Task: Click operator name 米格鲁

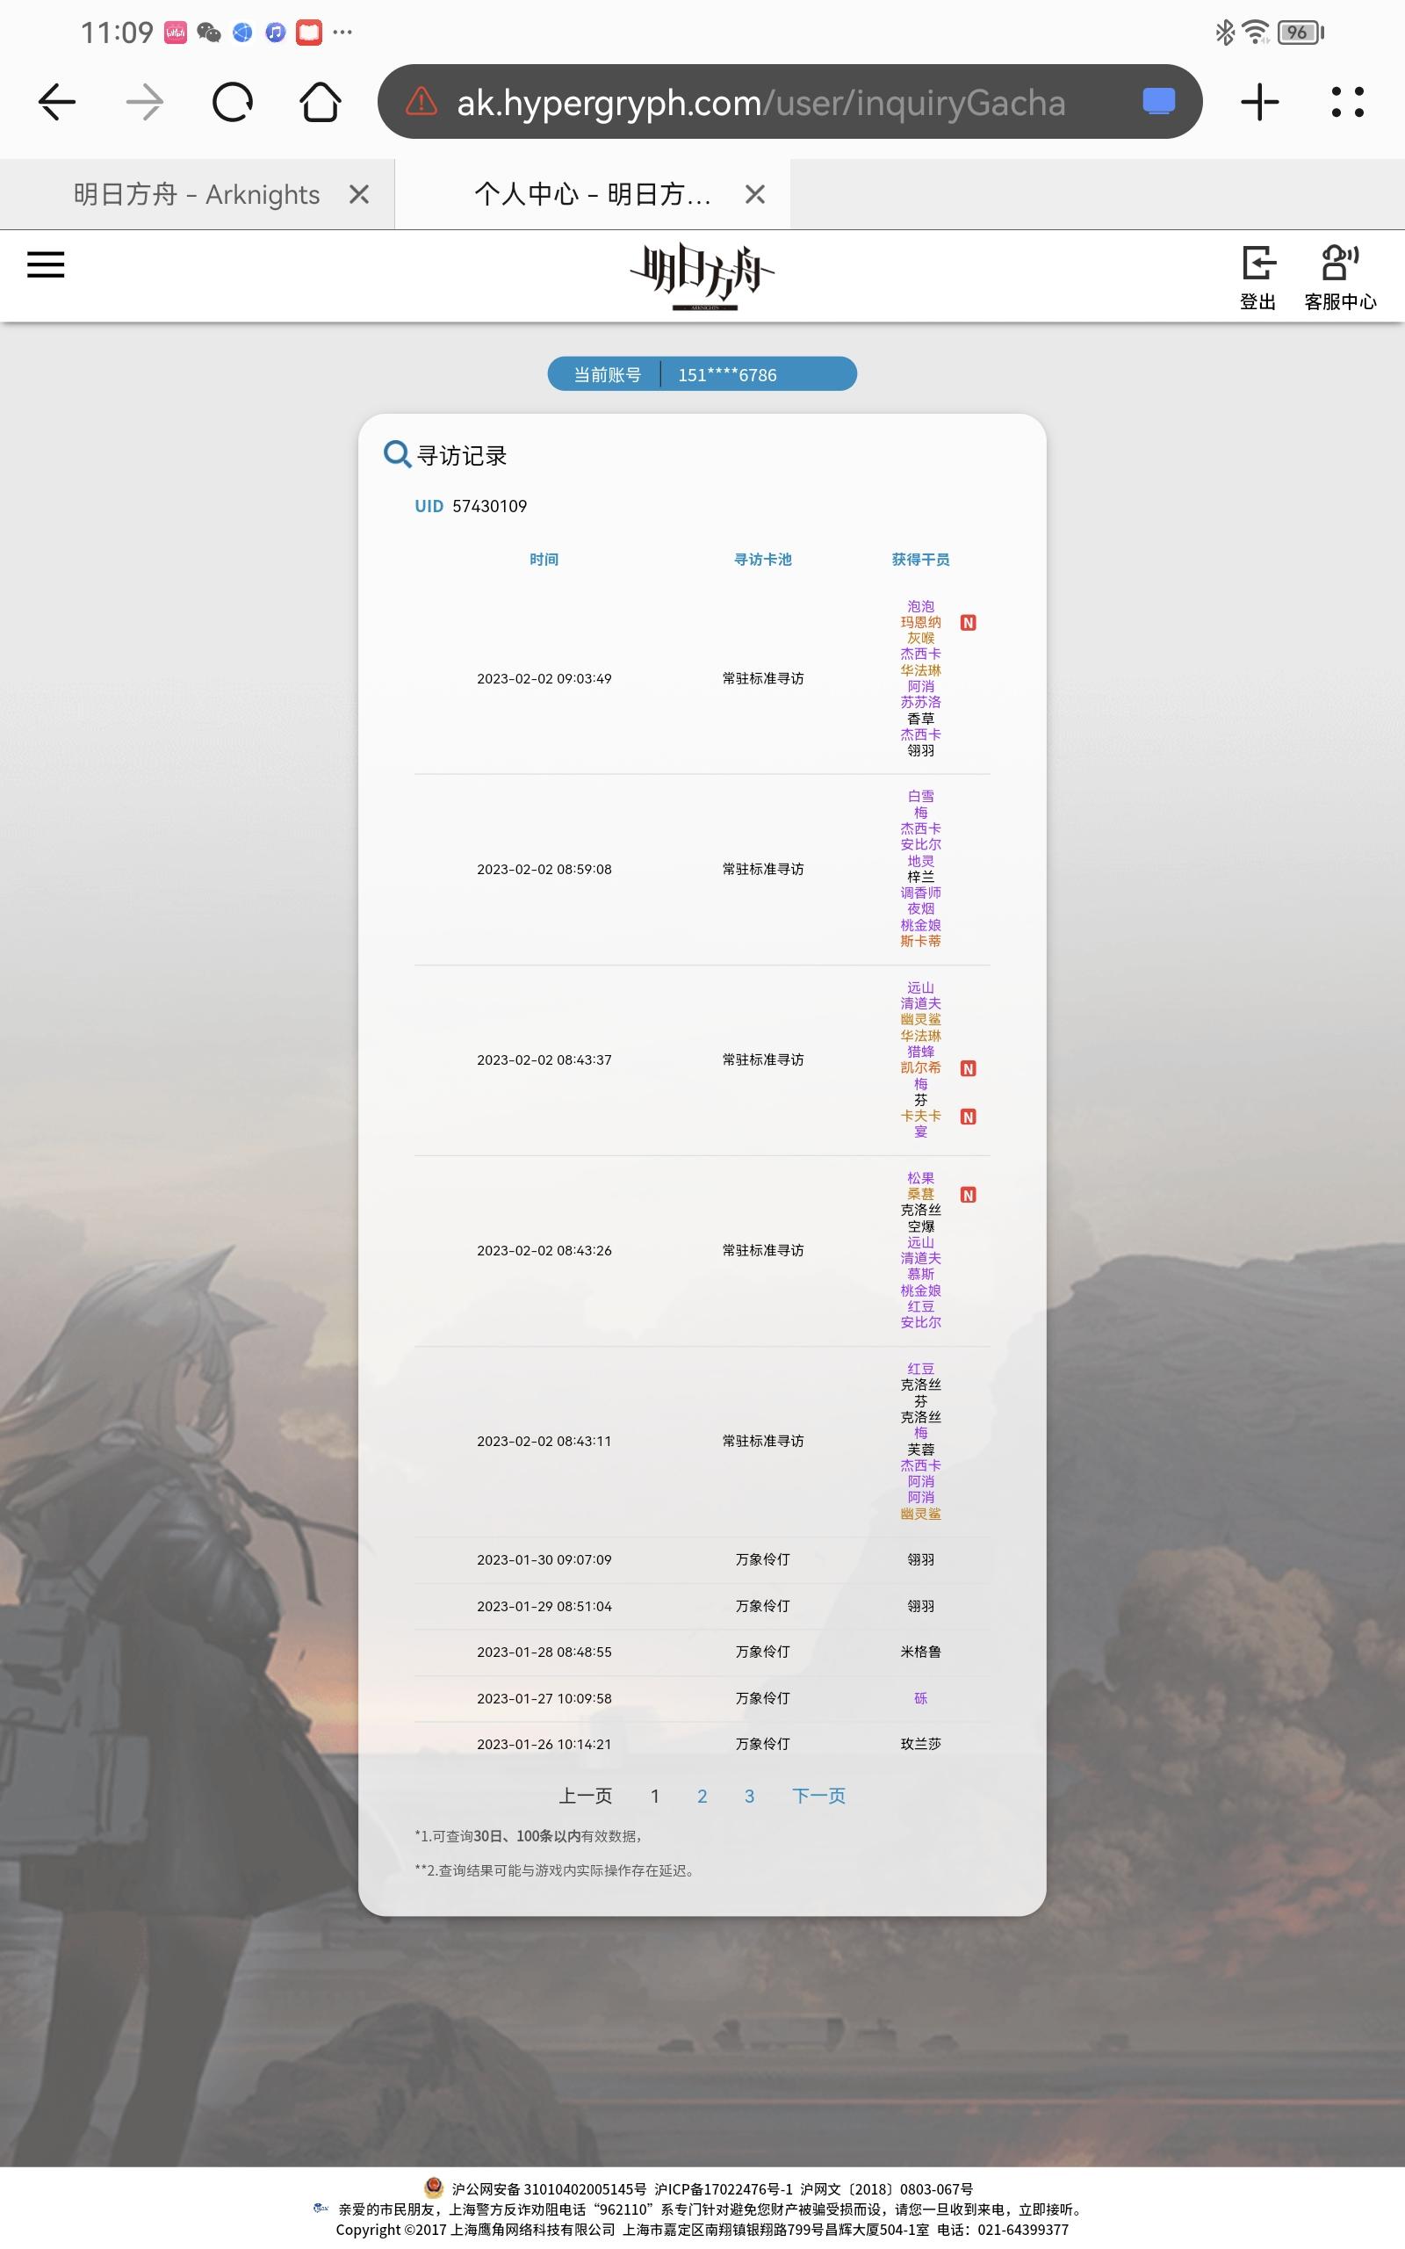Action: pos(921,1652)
